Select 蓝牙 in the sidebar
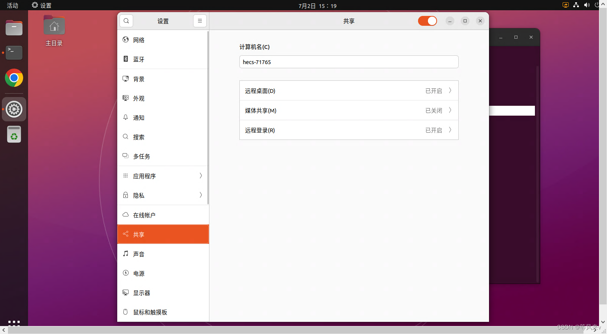This screenshot has width=607, height=334. (x=163, y=59)
